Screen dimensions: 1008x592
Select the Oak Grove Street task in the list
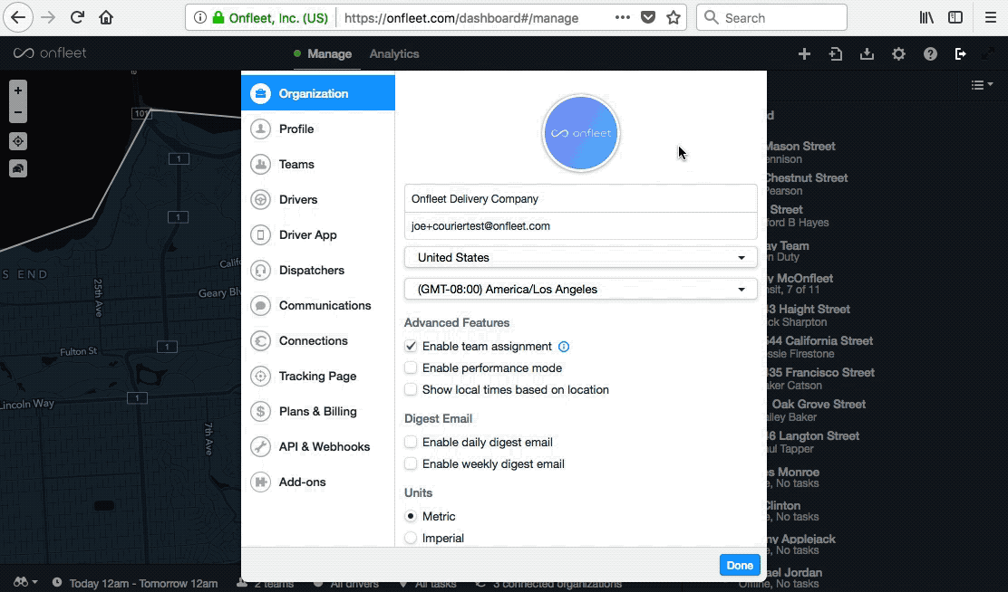816,410
